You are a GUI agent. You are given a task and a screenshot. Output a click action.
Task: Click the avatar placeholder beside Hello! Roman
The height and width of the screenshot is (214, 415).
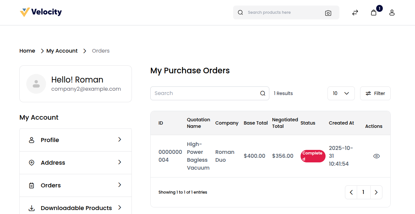pyautogui.click(x=36, y=84)
